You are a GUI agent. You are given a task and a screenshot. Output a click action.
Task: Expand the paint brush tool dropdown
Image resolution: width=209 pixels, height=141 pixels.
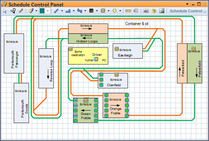pyautogui.click(x=36, y=11)
